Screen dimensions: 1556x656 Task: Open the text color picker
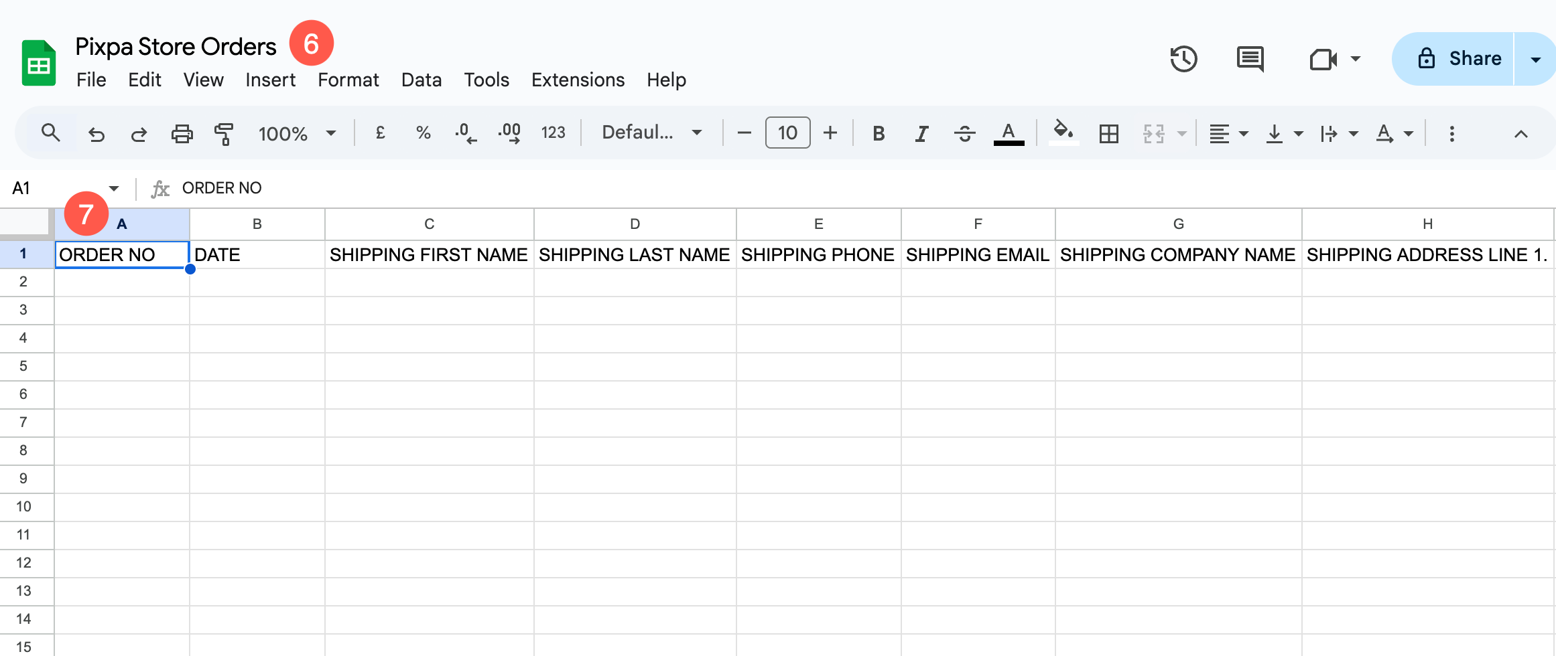1009,134
